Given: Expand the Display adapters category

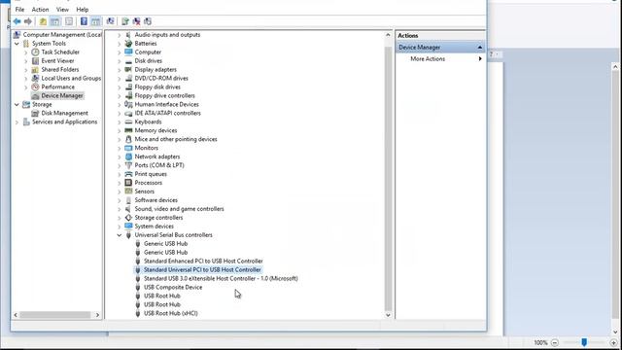Looking at the screenshot, I should 119,69.
